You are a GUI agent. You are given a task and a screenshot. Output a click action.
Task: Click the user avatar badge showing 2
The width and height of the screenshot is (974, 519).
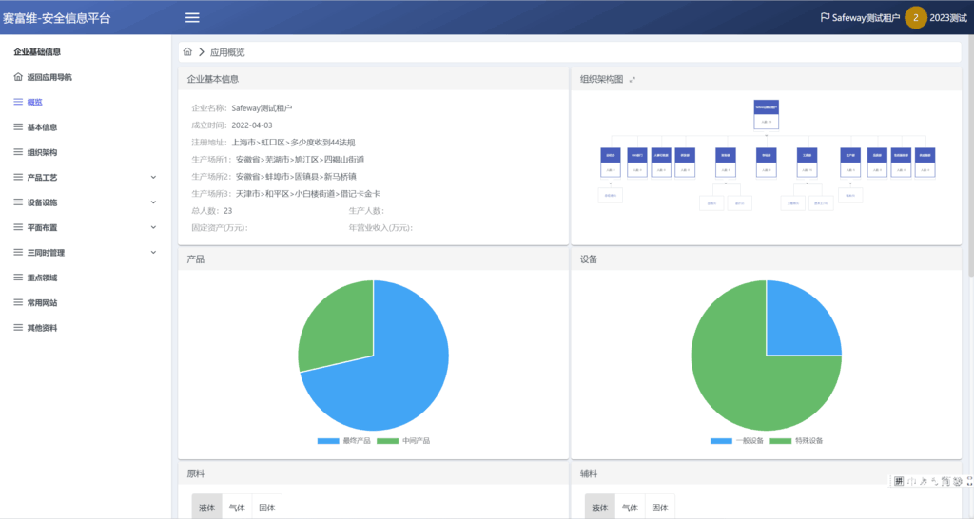pyautogui.click(x=915, y=17)
